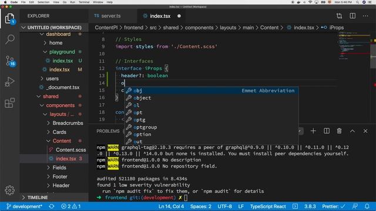
Task: Select the 'option' suggestion
Action: [x=211, y=134]
